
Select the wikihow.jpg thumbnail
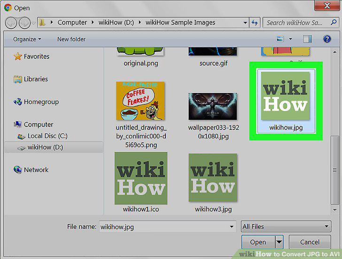(286, 96)
